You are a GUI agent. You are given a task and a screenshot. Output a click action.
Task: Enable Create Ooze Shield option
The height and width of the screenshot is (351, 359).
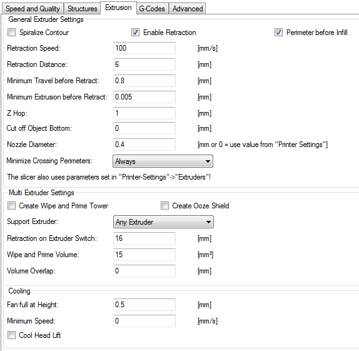tap(164, 205)
